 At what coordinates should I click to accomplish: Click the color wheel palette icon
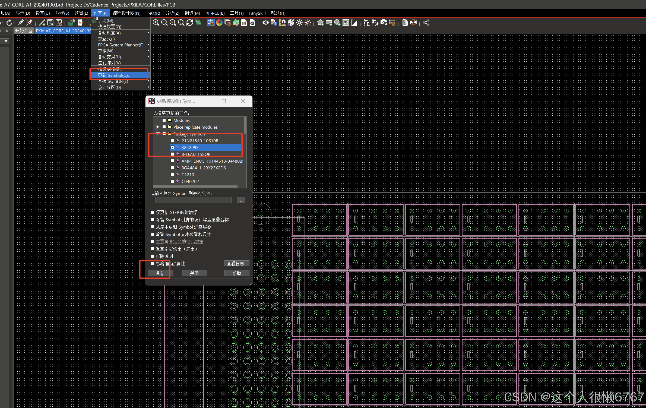pos(219,23)
